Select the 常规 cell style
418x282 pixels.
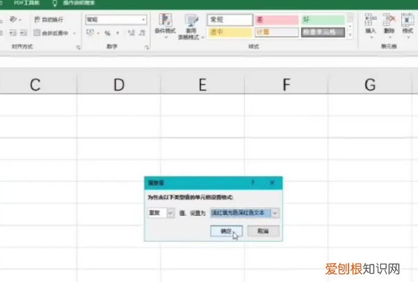[x=230, y=19]
